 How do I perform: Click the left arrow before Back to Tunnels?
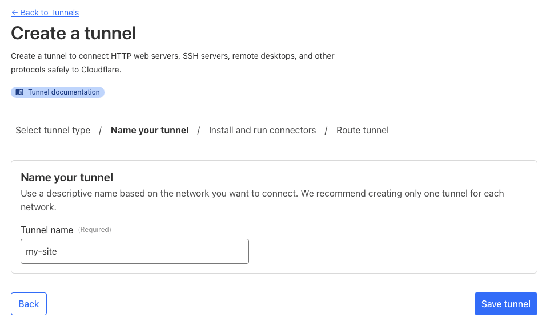pyautogui.click(x=15, y=13)
